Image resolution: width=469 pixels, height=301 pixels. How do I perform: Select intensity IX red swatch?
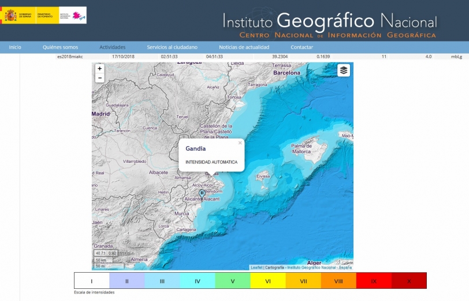[374, 281]
